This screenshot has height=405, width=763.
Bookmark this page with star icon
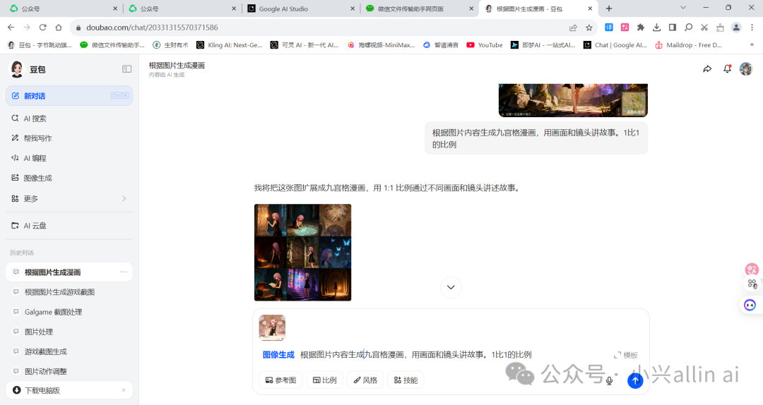588,28
